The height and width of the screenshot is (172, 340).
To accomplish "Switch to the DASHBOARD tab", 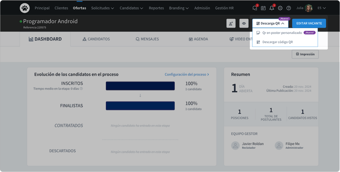I will coord(45,39).
